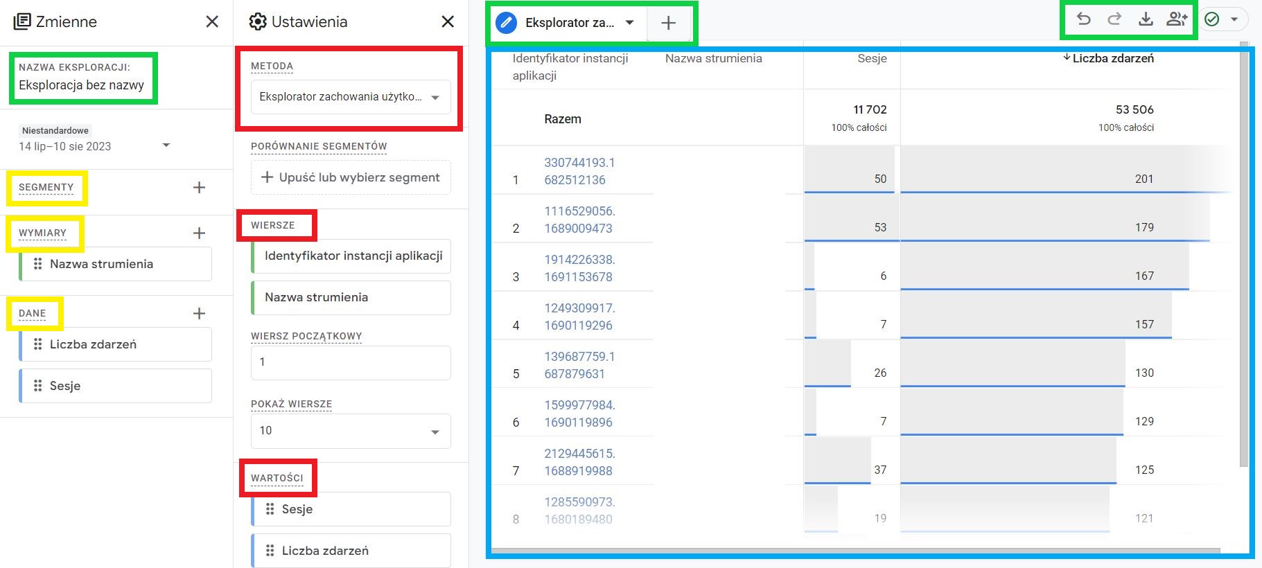Click drag handle of Liczba zdarzeń metric in Dane
The height and width of the screenshot is (568, 1262).
(x=37, y=344)
